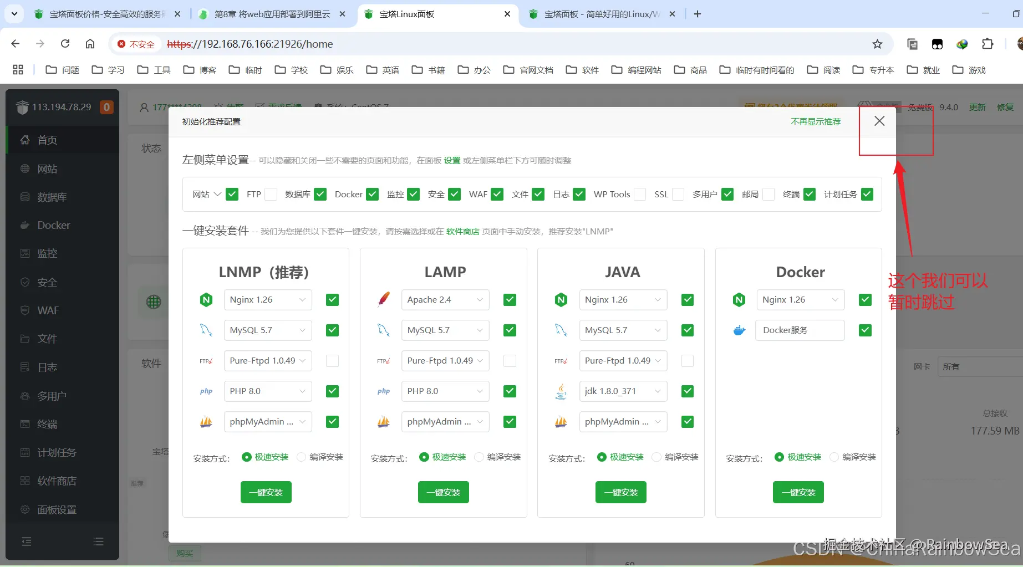Switch to the 宝塔面板价格 browser tab
Viewport: 1023px width, 567px height.
[106, 14]
